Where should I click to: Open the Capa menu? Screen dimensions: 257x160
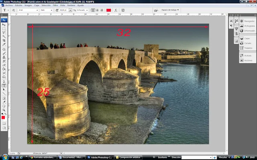click(x=37, y=5)
